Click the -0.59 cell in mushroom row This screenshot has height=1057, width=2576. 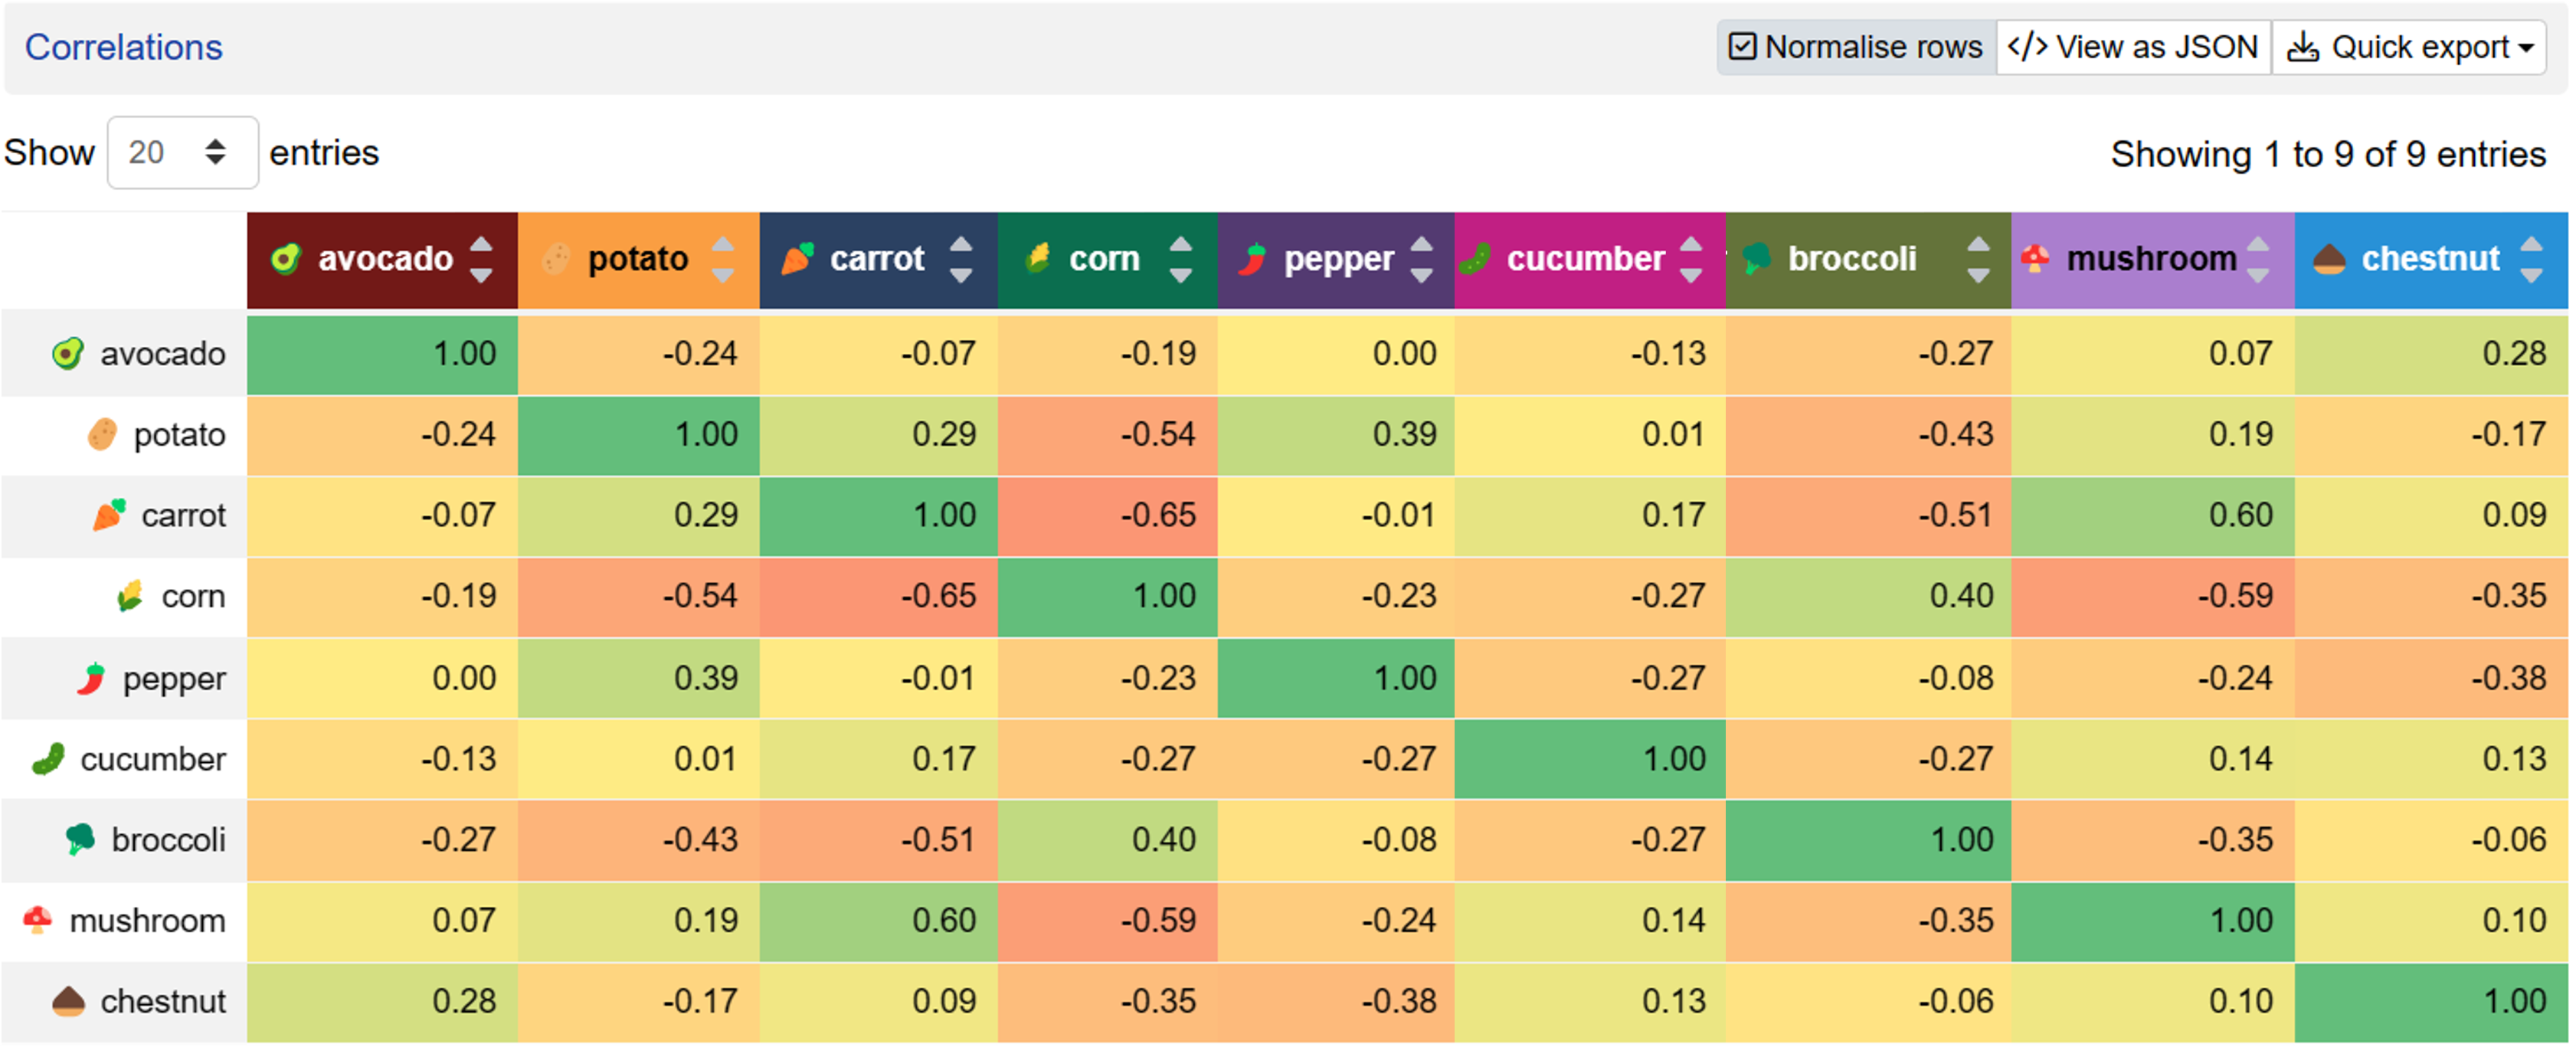[x=1108, y=921]
